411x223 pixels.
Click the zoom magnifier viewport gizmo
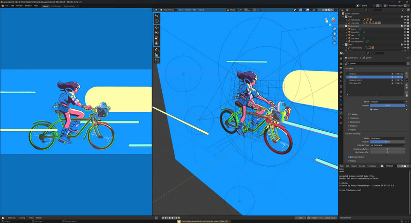coord(333,29)
